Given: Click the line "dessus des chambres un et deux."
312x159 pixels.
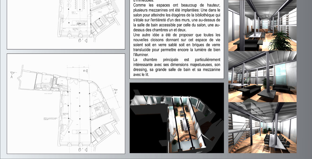Looking at the screenshot, I should tap(160, 30).
